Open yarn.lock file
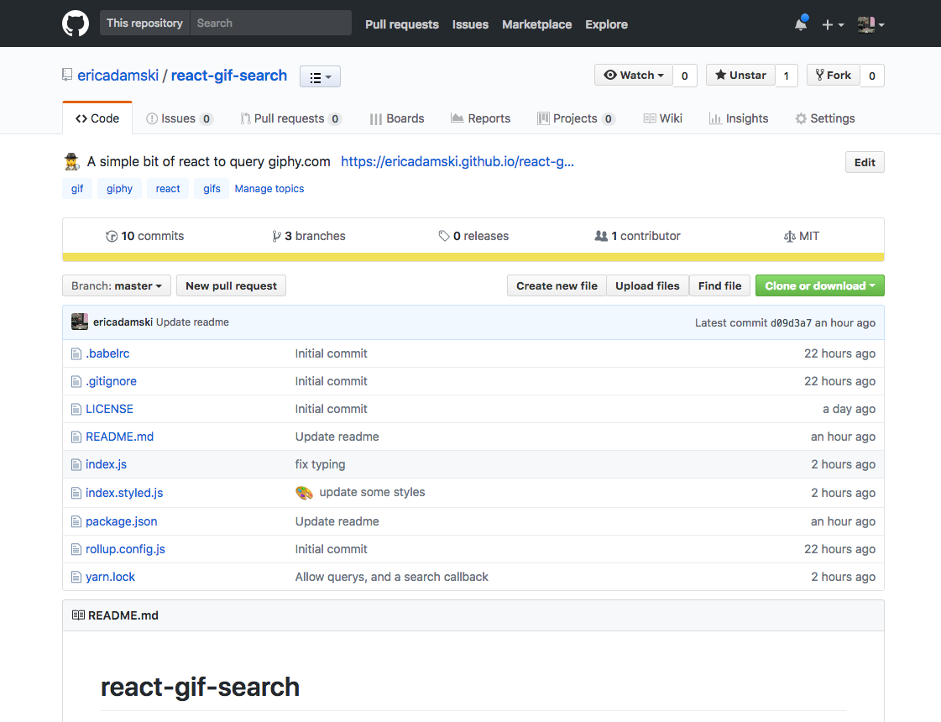 tap(111, 577)
